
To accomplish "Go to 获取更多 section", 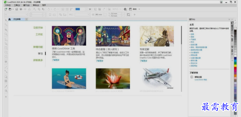I will 38,60.
